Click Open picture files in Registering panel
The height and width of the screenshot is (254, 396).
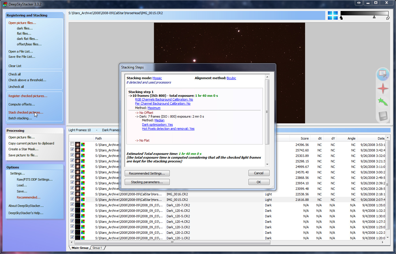(x=22, y=23)
